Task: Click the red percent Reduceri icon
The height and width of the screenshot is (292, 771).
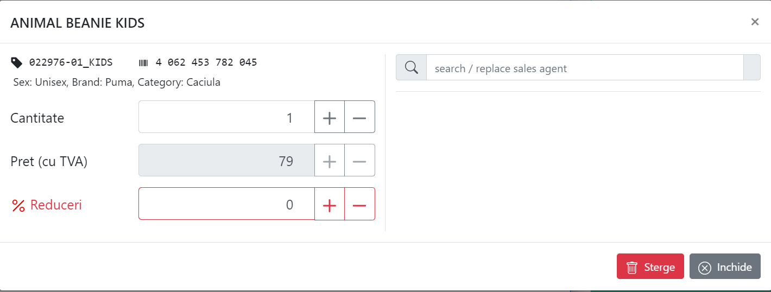Action: click(x=18, y=206)
